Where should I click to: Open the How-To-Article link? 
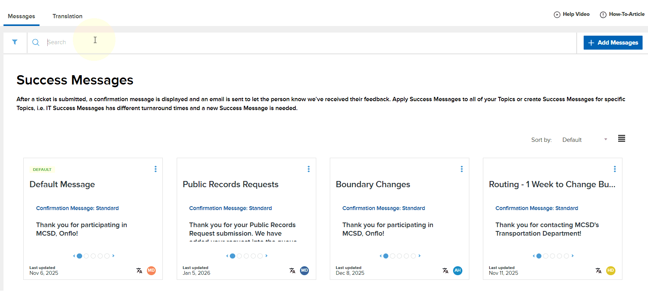coord(622,14)
